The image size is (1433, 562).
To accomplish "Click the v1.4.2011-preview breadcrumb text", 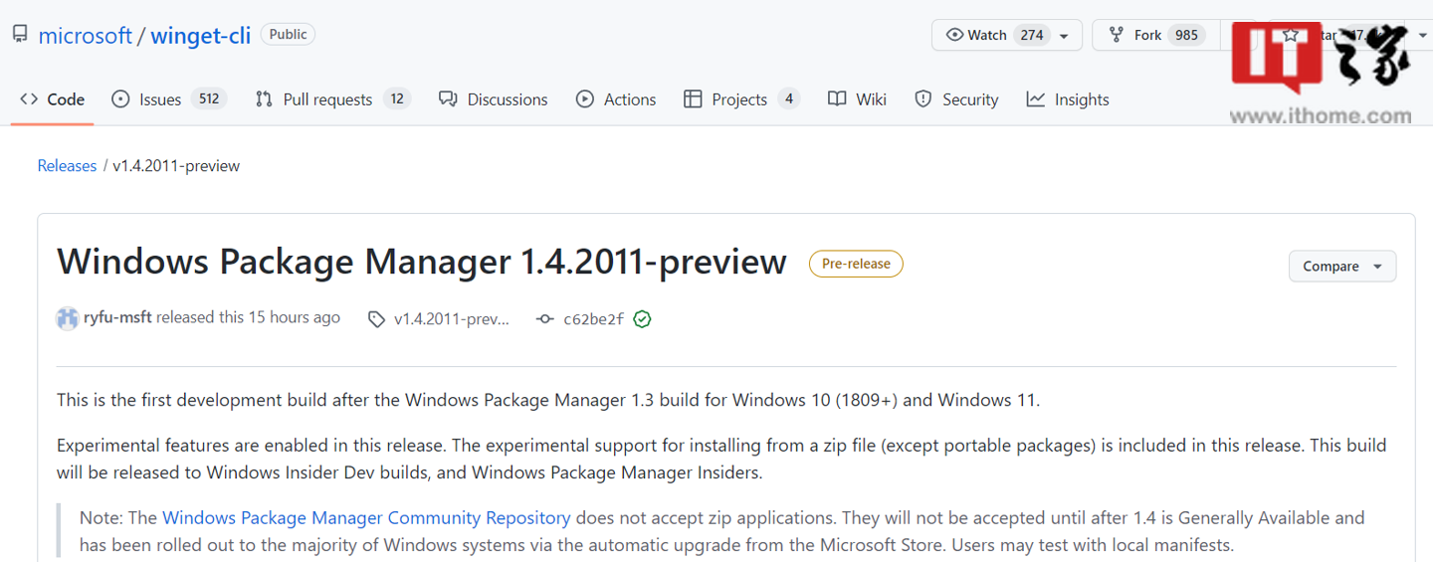I will click(175, 166).
